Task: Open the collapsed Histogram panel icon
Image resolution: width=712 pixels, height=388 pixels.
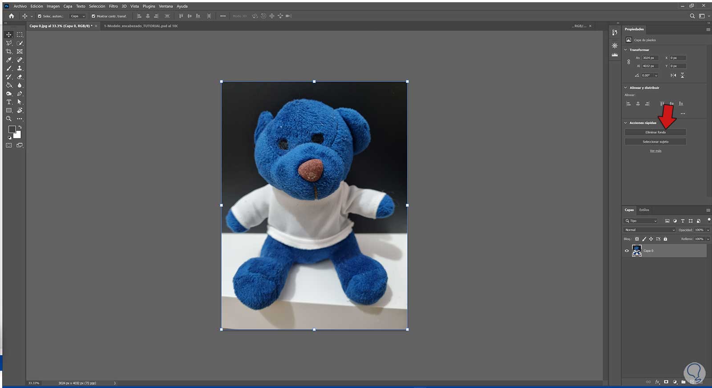Action: click(x=615, y=55)
